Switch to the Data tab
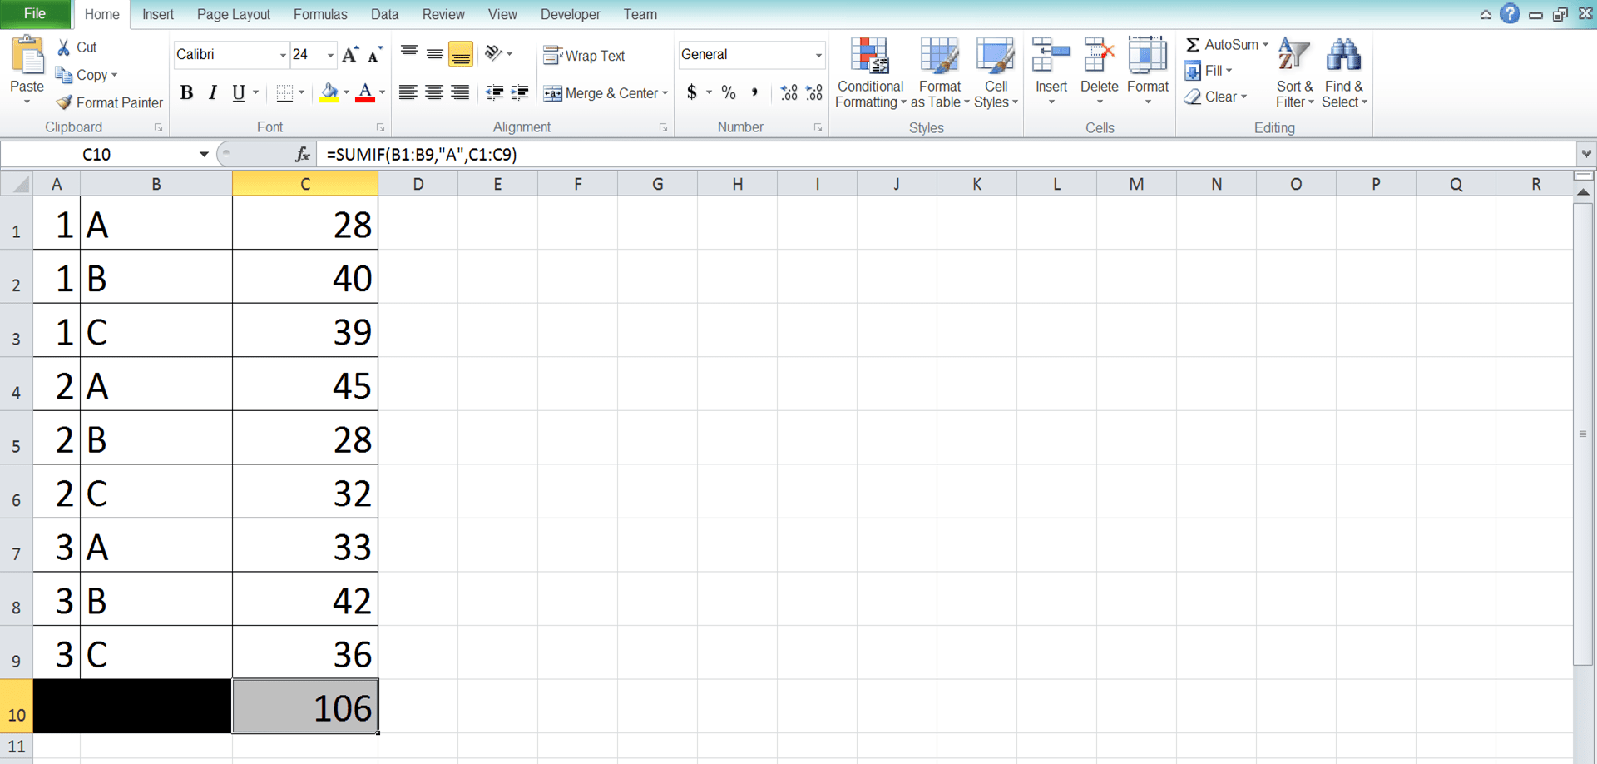Image resolution: width=1597 pixels, height=764 pixels. point(384,15)
